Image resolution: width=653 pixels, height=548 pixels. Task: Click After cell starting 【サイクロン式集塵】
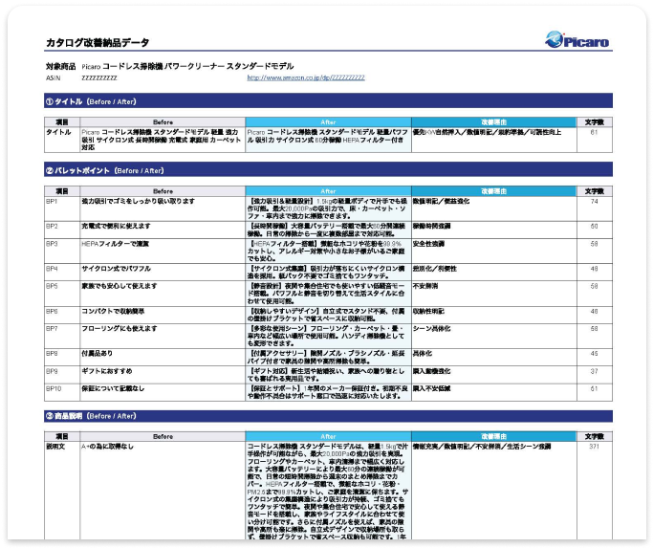coord(328,273)
